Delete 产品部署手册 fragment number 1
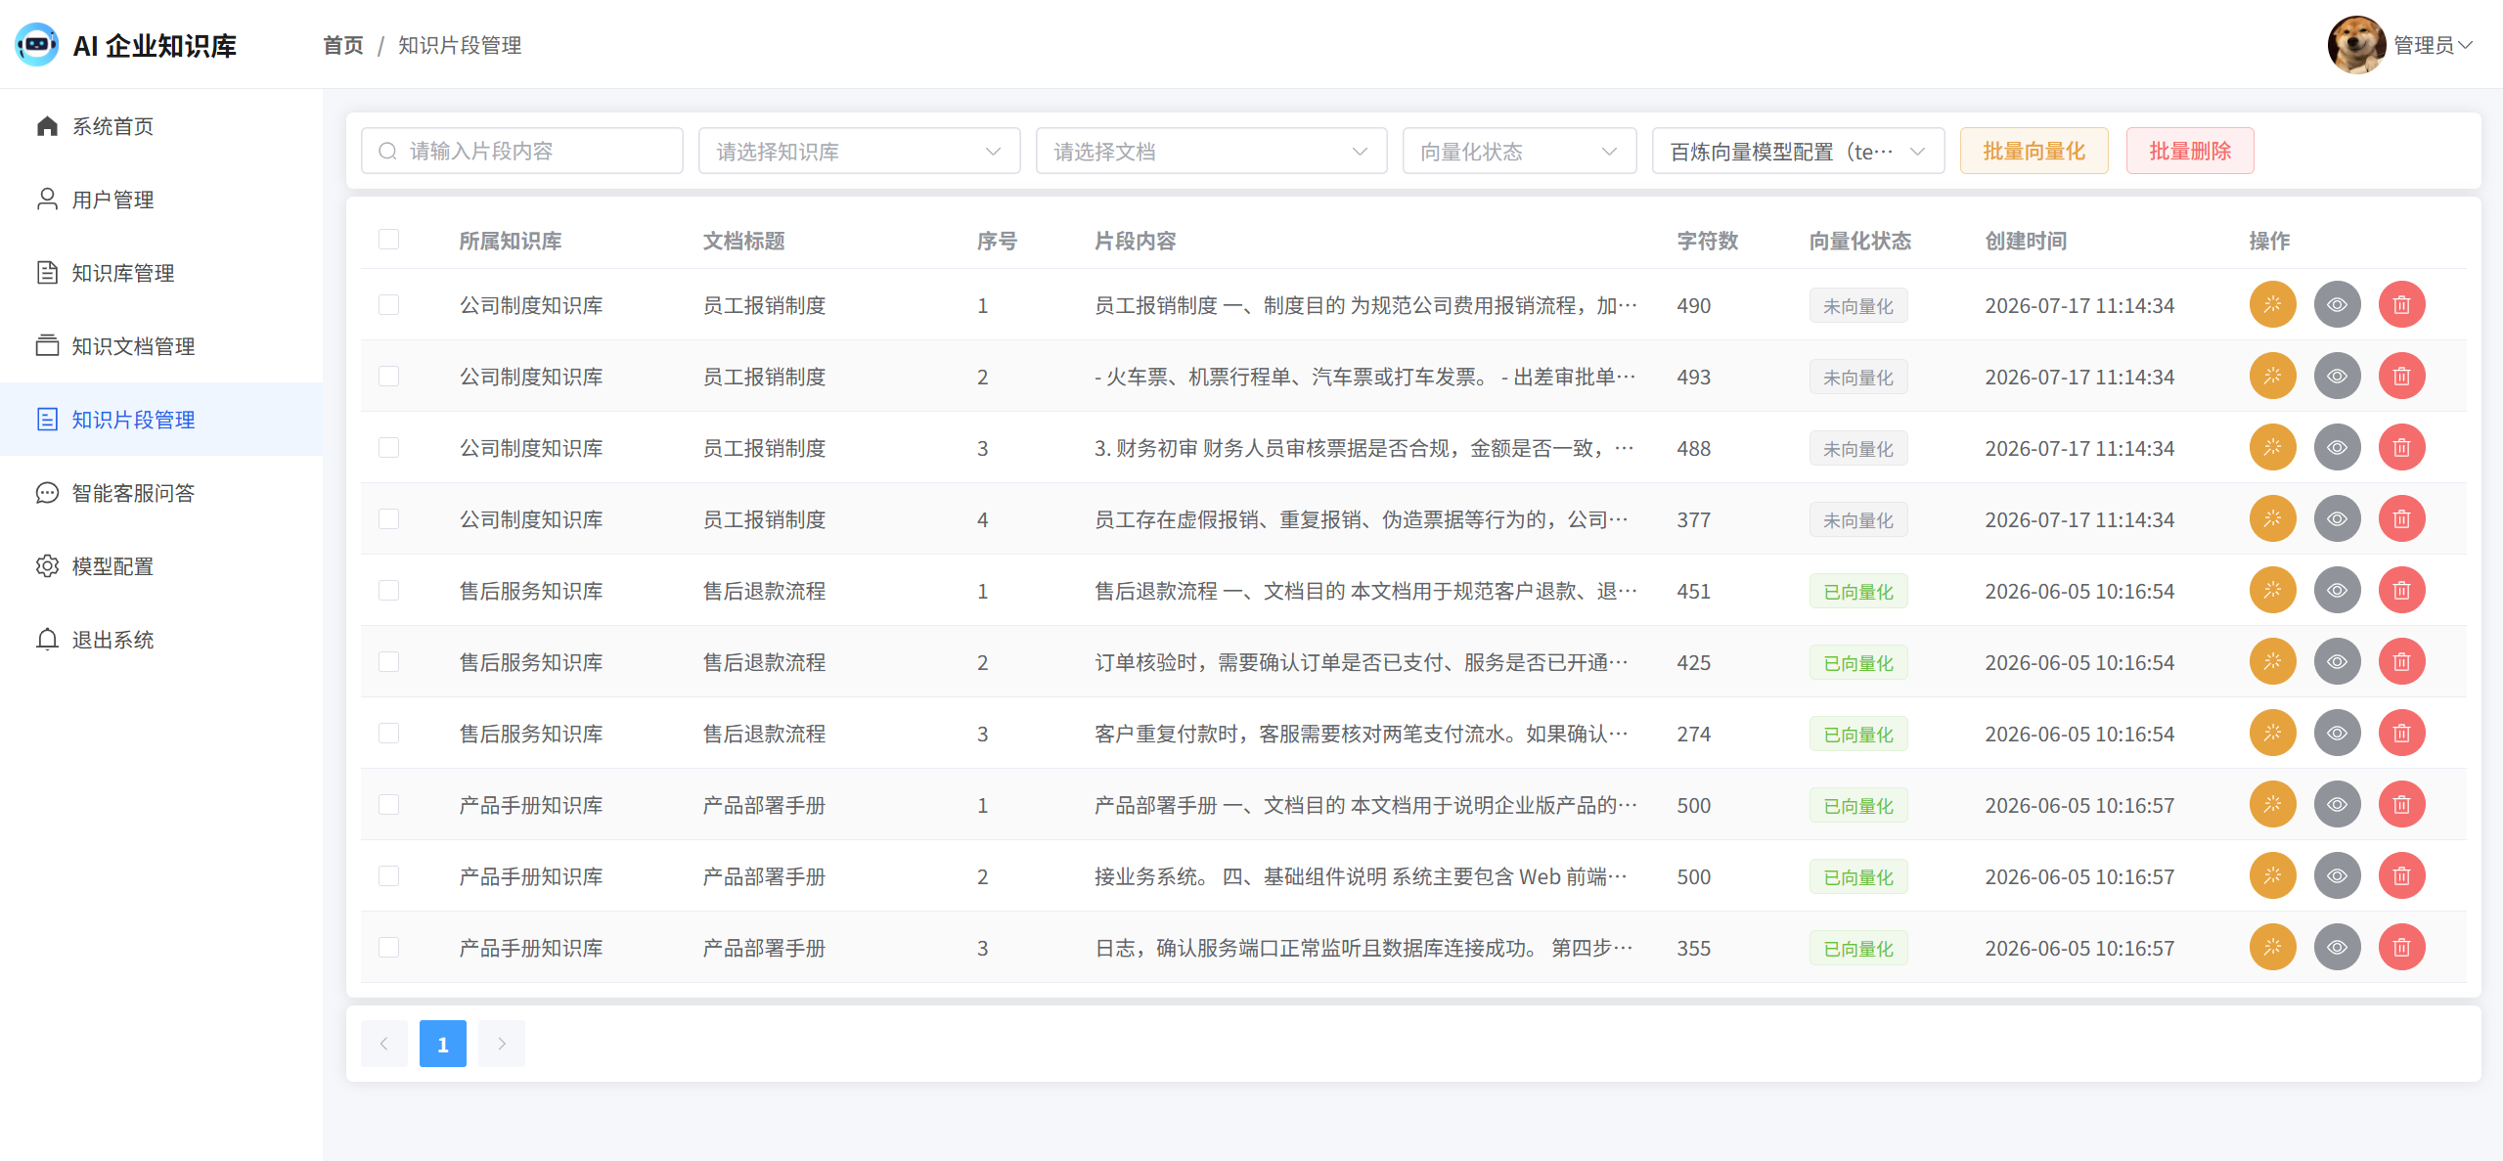 click(x=2401, y=804)
